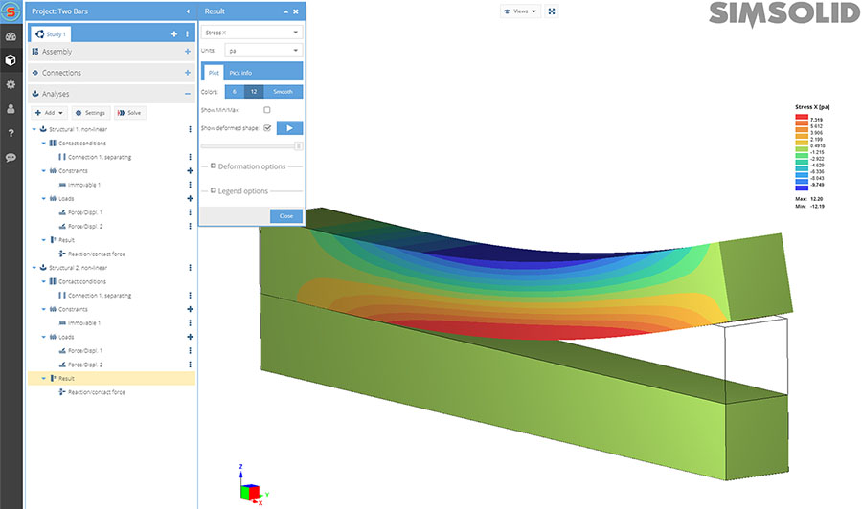Click the 3D cube icon in sidebar

point(11,60)
